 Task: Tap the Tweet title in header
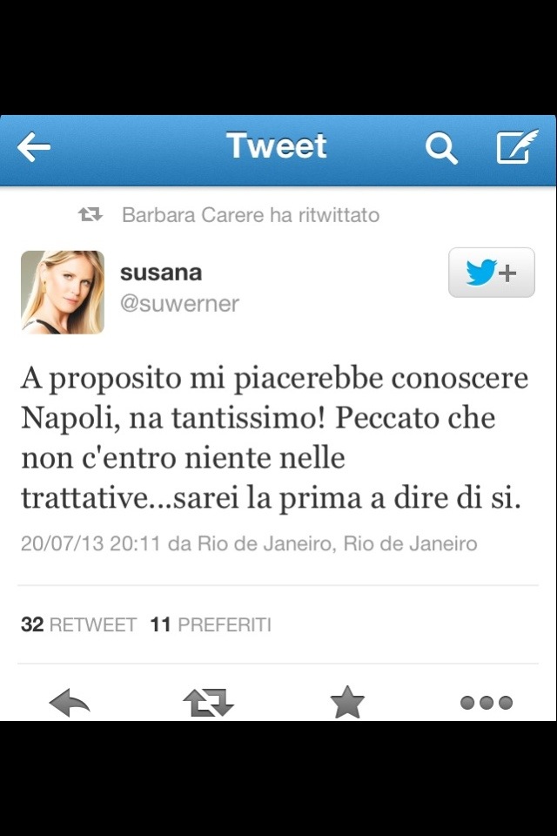[277, 145]
